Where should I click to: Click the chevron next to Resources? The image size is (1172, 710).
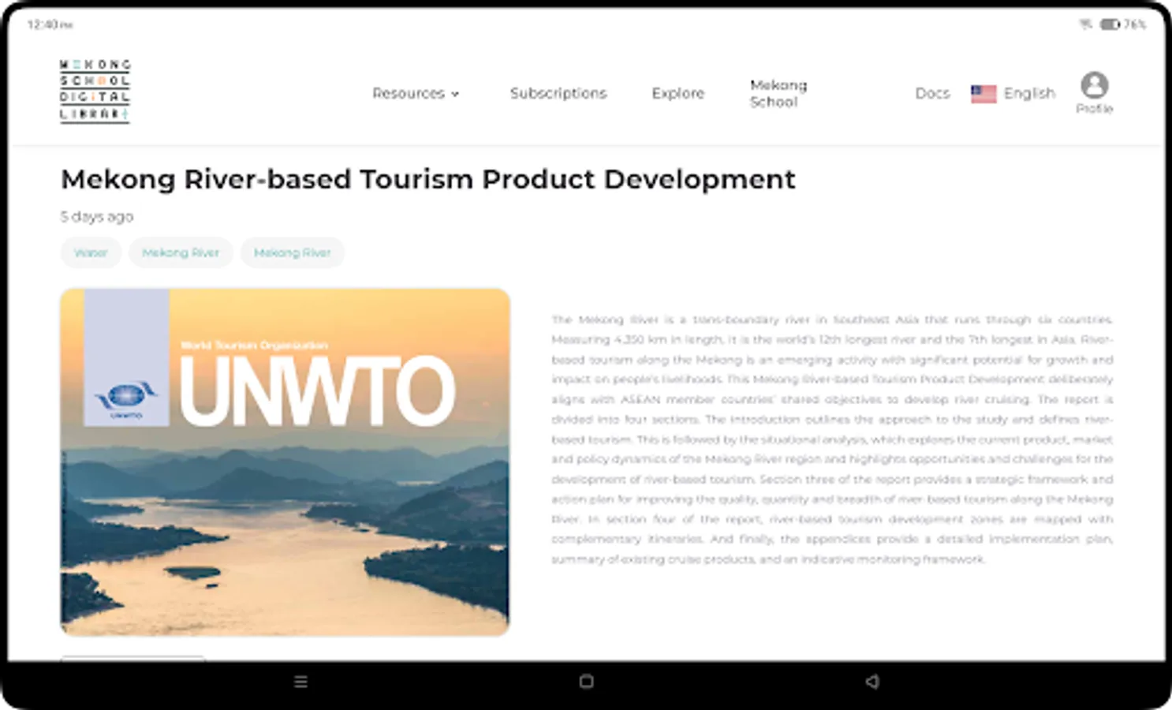tap(455, 94)
